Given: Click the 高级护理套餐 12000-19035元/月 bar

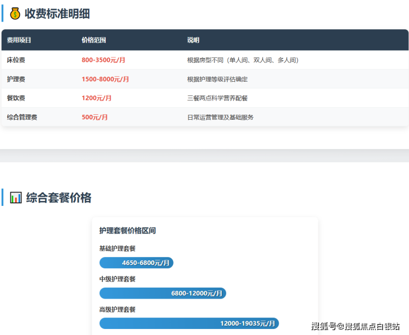Looking at the screenshot, I should pyautogui.click(x=189, y=323).
